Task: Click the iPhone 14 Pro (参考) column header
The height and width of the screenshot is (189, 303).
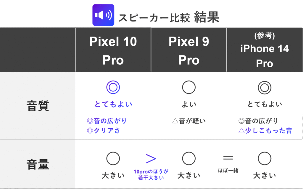Action: coord(265,50)
